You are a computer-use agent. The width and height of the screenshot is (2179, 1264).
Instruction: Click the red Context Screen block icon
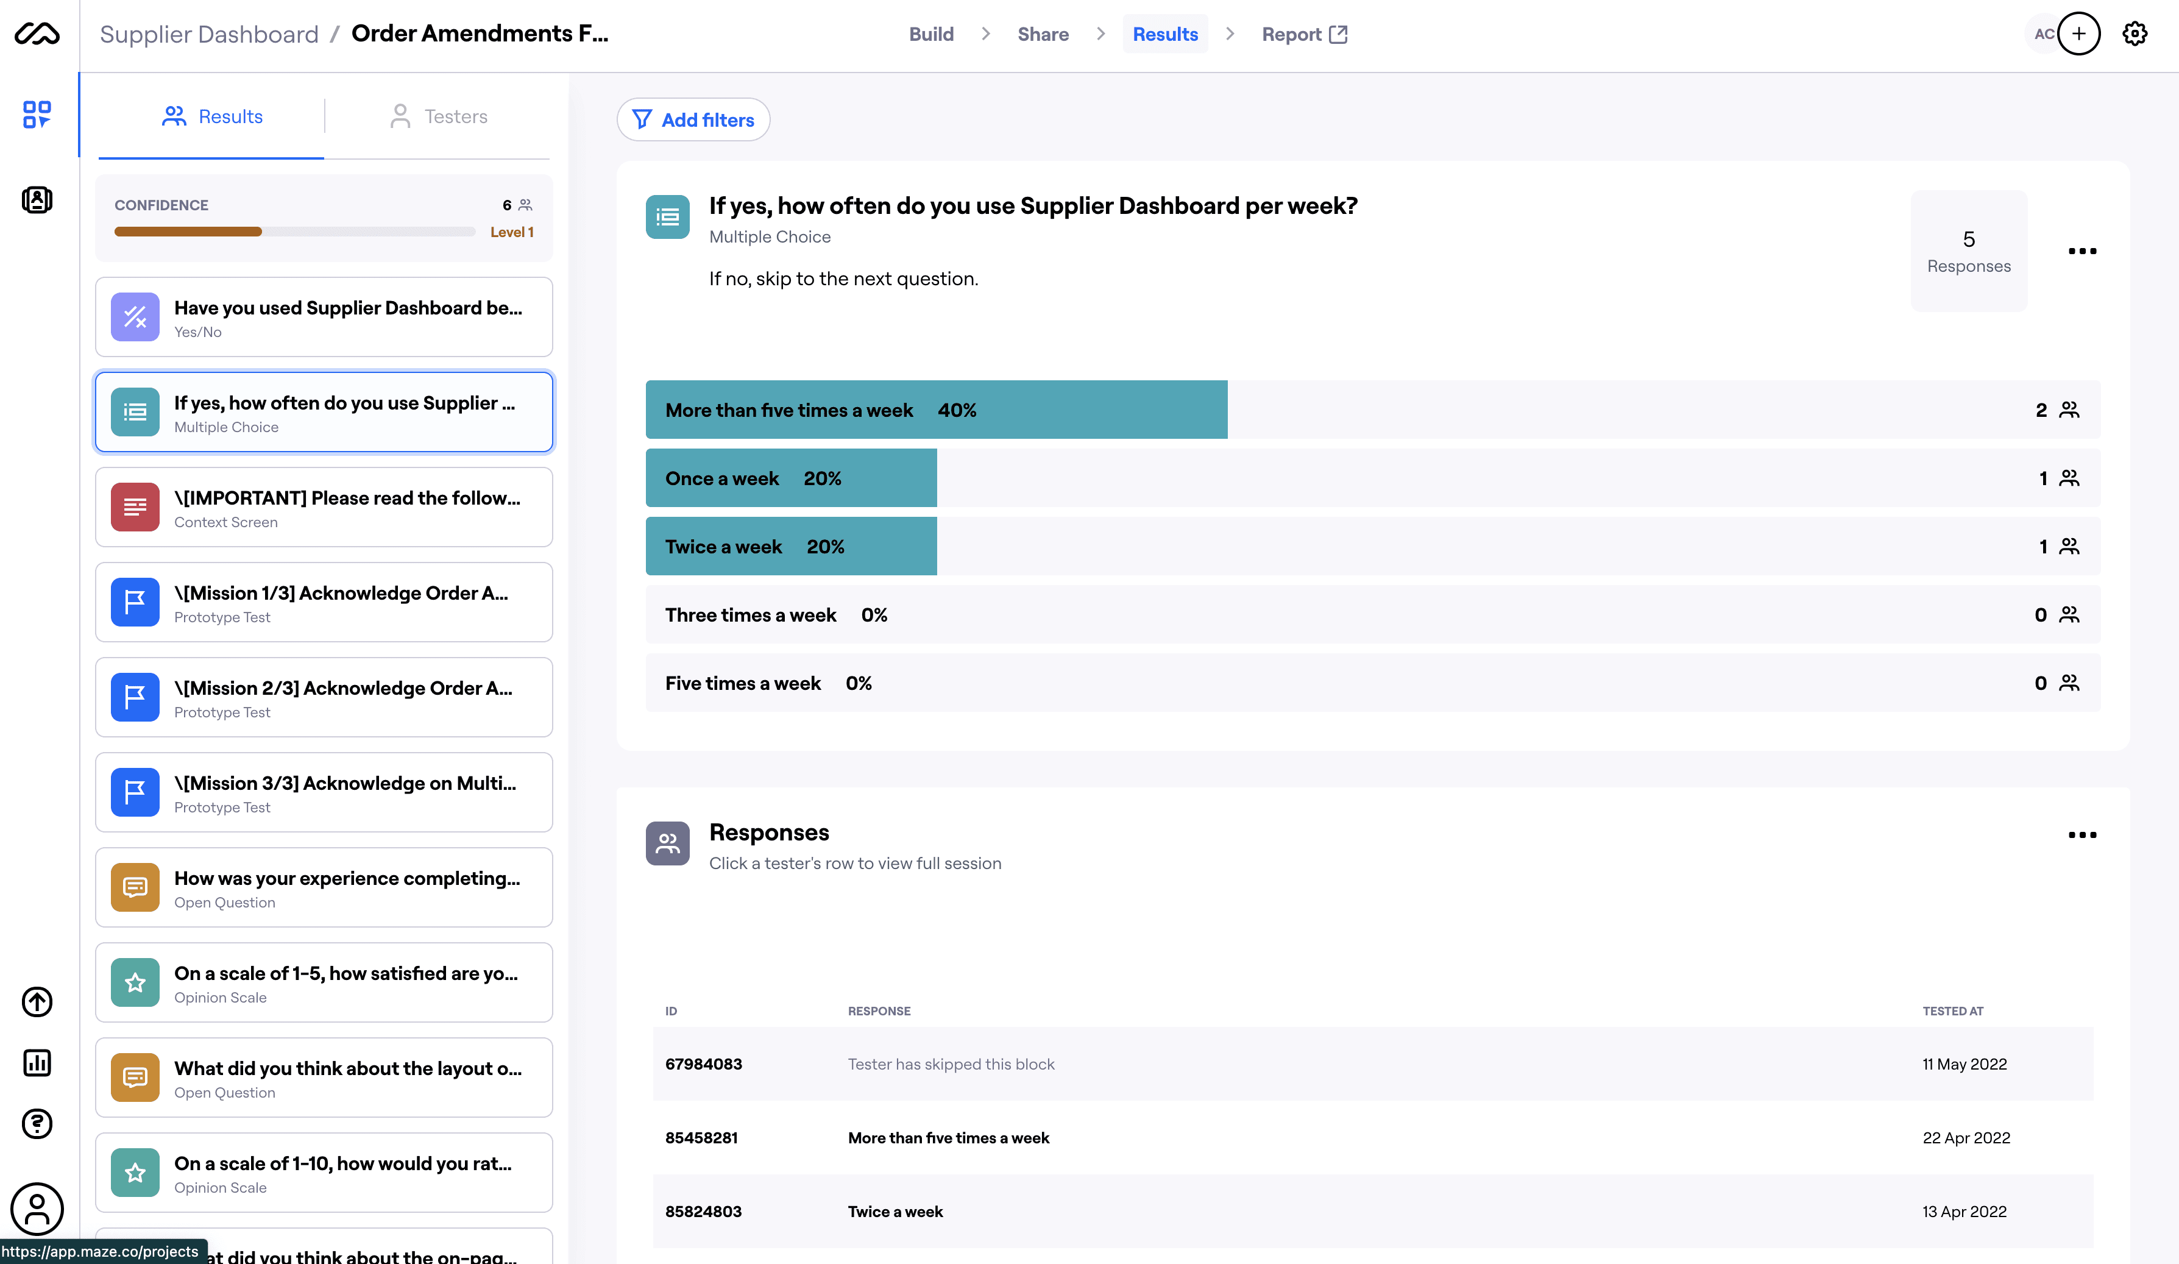point(135,506)
